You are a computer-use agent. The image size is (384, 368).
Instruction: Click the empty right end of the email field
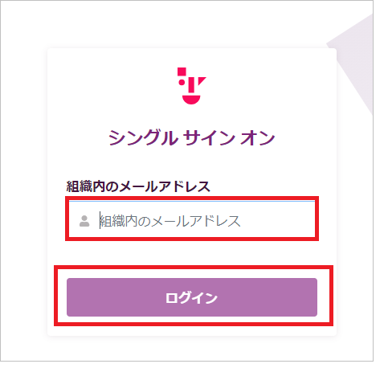tap(279, 221)
